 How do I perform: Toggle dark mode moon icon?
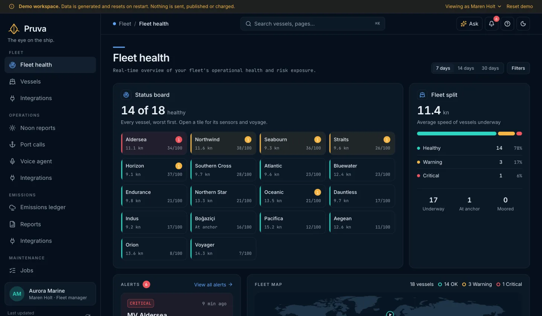pyautogui.click(x=523, y=24)
